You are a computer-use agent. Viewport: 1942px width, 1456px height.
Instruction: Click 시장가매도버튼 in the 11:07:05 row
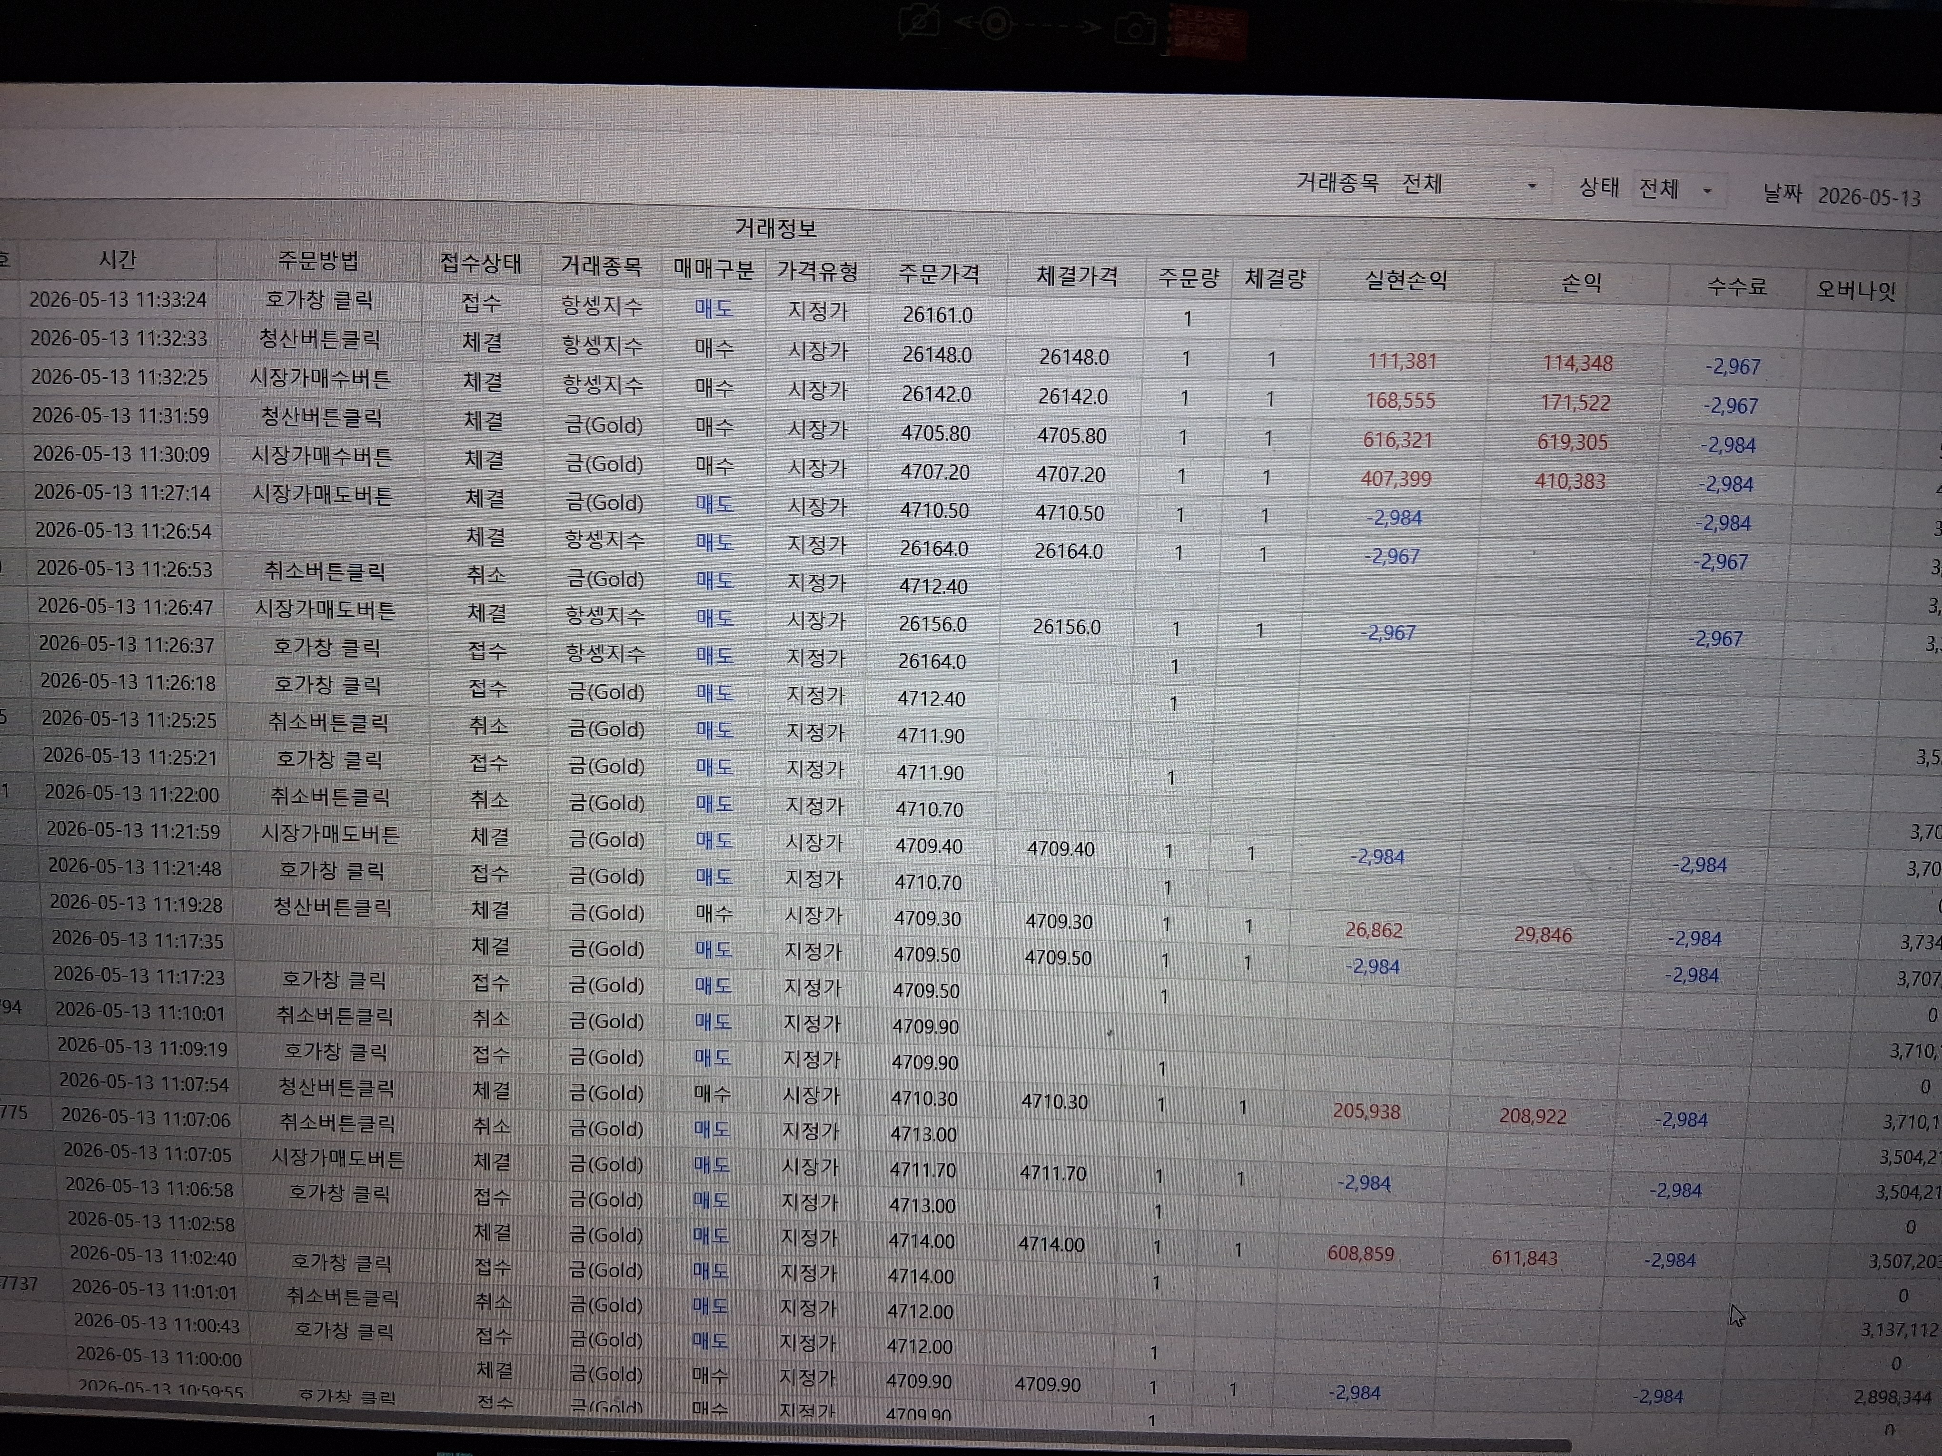(x=338, y=1159)
